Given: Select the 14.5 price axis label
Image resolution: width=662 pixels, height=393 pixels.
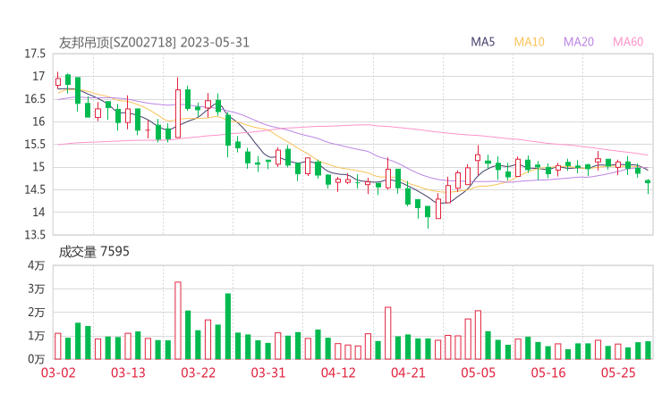Looking at the screenshot, I should click(x=35, y=189).
